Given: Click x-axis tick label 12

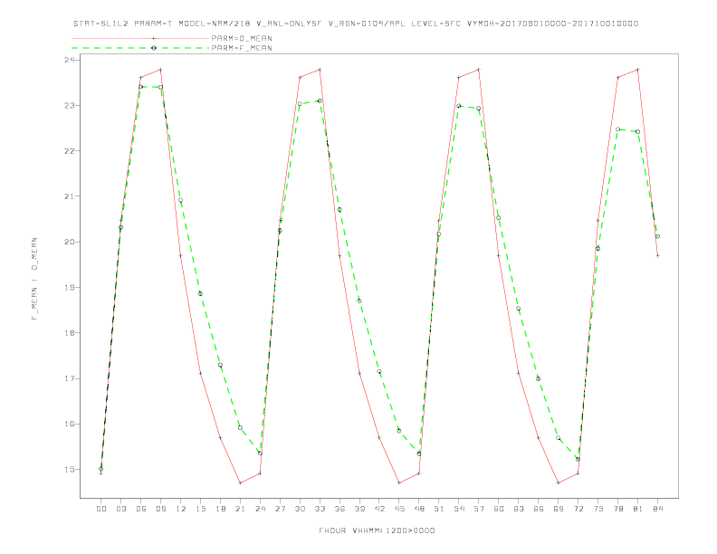Looking at the screenshot, I should (181, 509).
